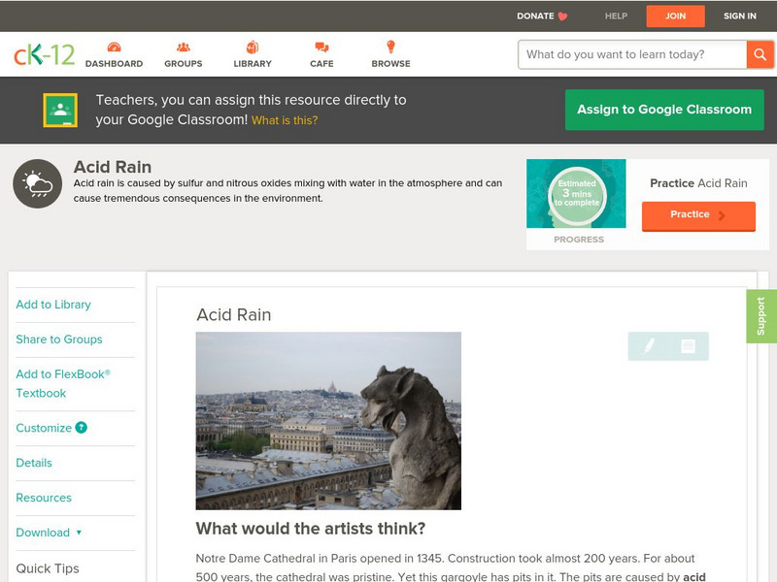This screenshot has width=777, height=582.
Task: Open the notes icon beside highlighter
Action: pos(688,346)
